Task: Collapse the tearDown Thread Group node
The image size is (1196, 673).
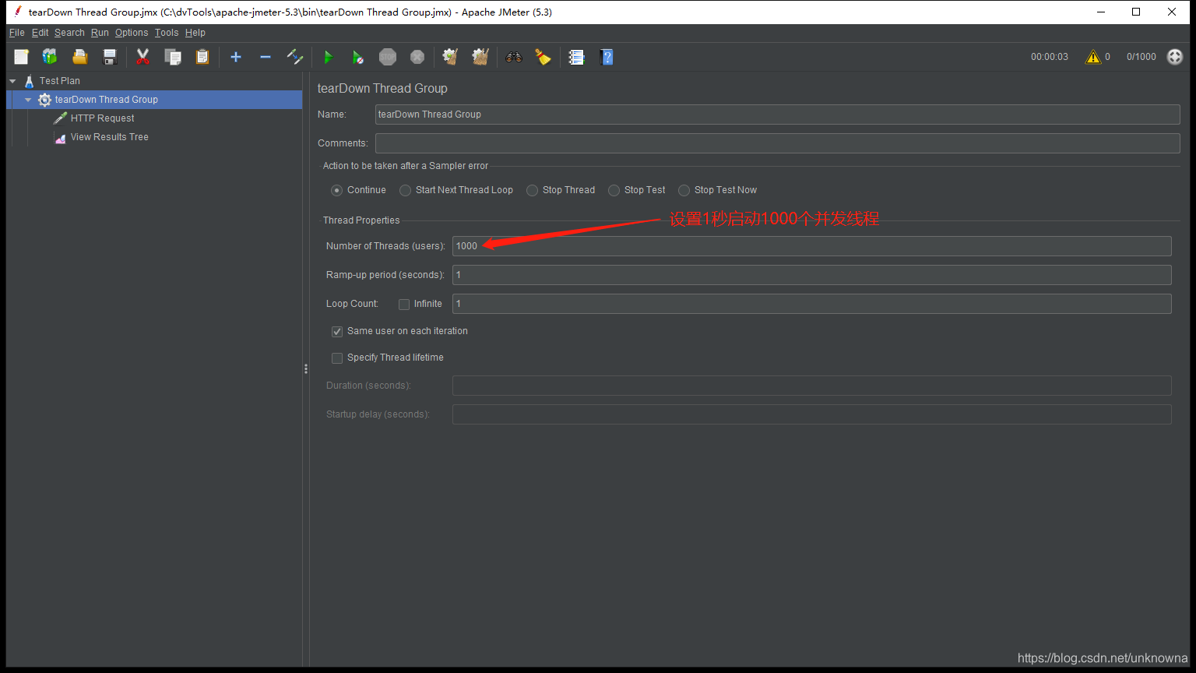Action: coord(28,100)
